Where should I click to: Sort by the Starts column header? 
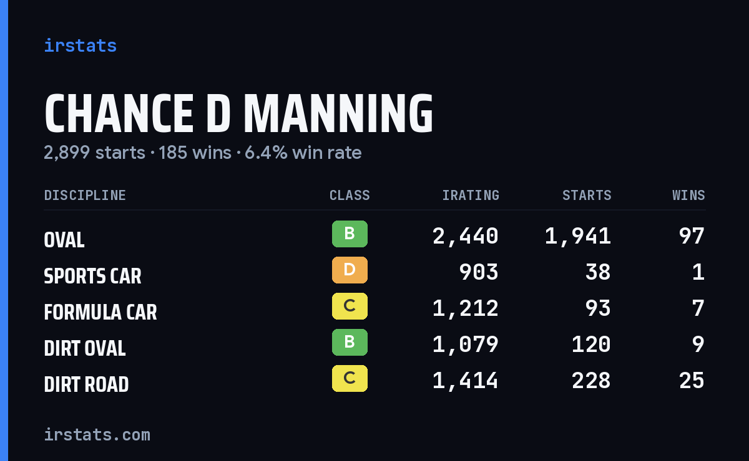[587, 196]
